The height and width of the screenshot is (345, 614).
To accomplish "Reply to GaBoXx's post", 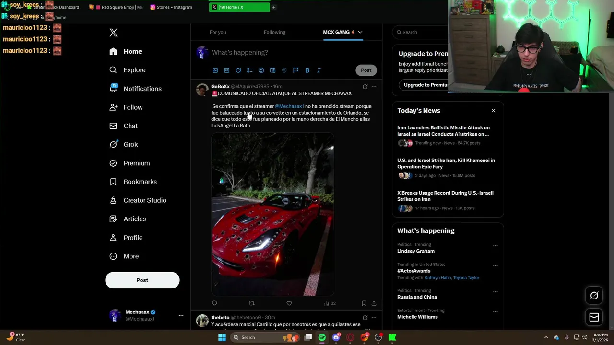I will [214, 303].
